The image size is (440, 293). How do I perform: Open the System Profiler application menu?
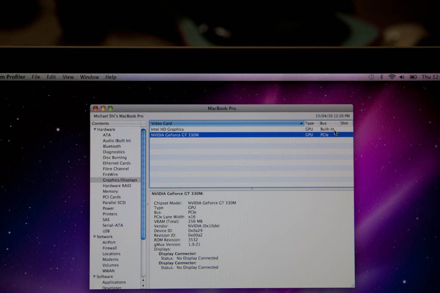[12, 77]
